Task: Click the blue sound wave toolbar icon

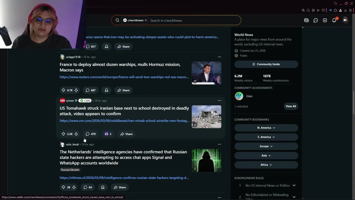Action: pyautogui.click(x=330, y=10)
